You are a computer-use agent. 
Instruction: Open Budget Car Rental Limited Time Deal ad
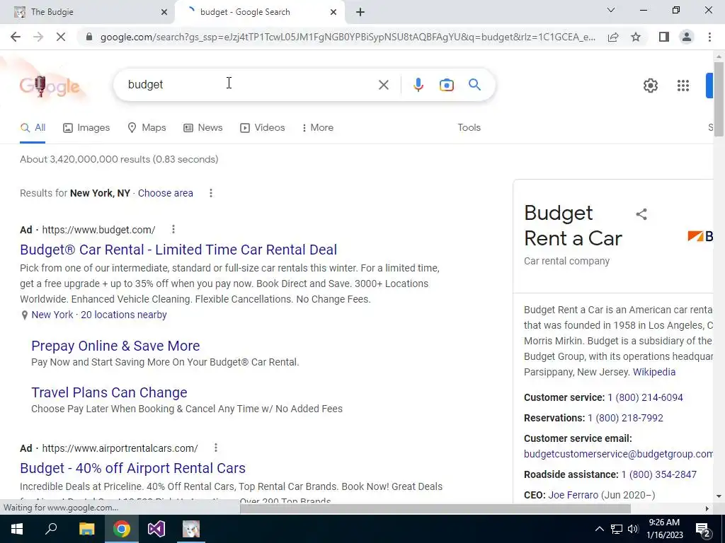pos(178,250)
